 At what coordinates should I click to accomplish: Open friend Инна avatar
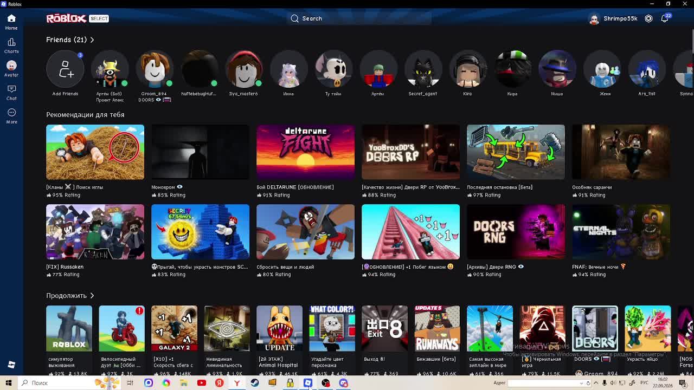click(288, 69)
